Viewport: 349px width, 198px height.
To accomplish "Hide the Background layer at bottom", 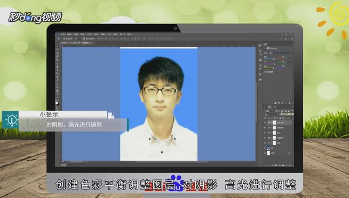I will coord(265,153).
